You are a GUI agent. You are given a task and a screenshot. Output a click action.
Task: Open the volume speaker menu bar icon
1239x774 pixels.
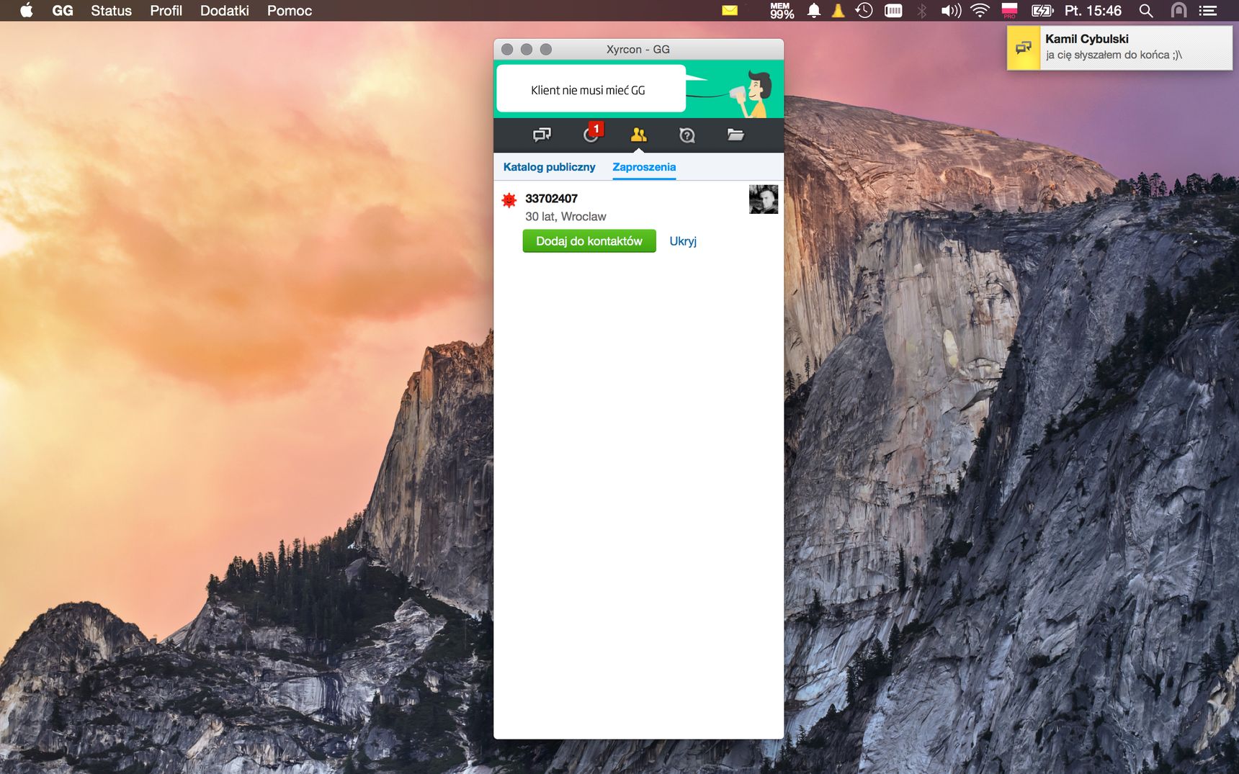[x=951, y=10]
